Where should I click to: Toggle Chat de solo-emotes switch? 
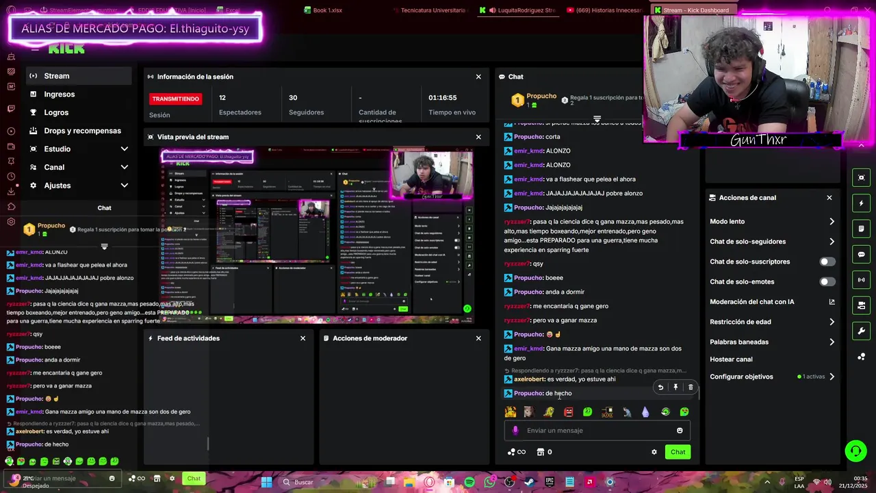click(x=827, y=281)
